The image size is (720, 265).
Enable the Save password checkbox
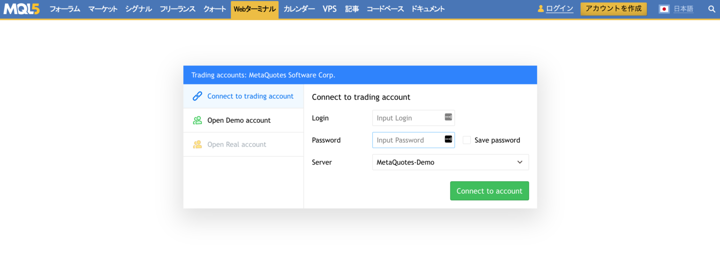point(466,140)
